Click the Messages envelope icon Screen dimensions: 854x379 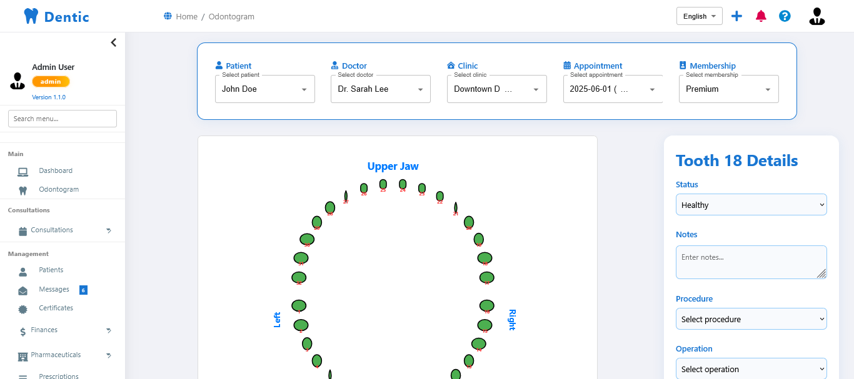pos(23,289)
